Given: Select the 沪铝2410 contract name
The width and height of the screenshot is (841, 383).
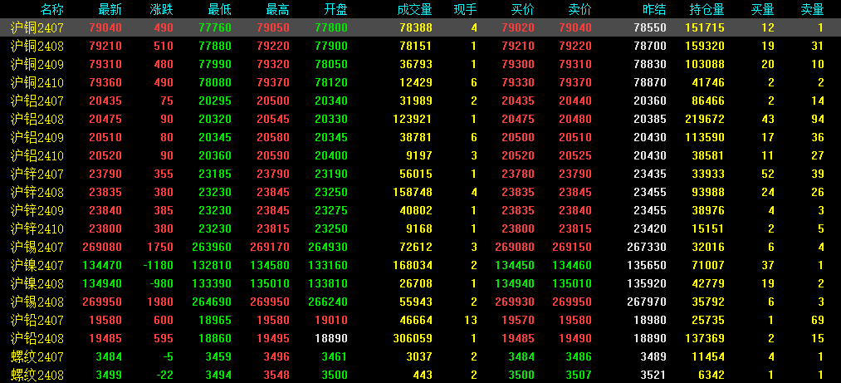Looking at the screenshot, I should [37, 155].
